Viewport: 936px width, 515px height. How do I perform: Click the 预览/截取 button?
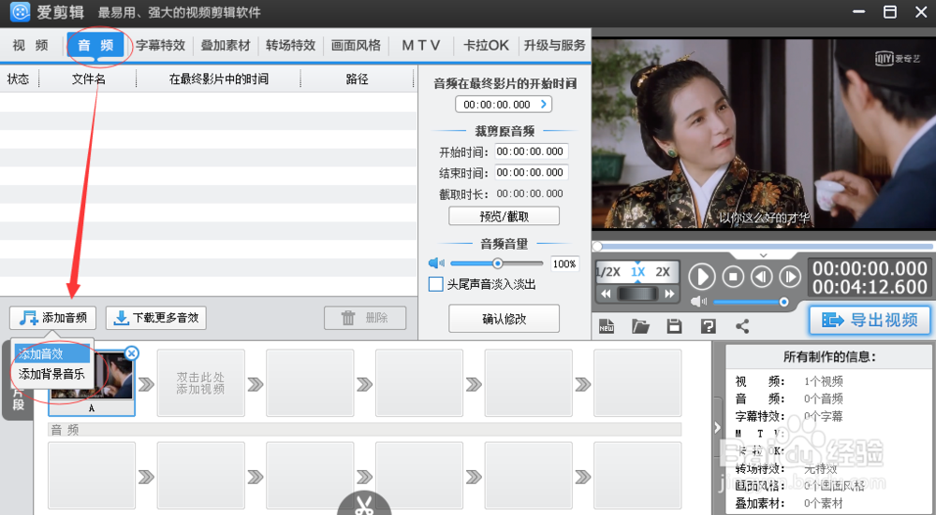pos(504,216)
